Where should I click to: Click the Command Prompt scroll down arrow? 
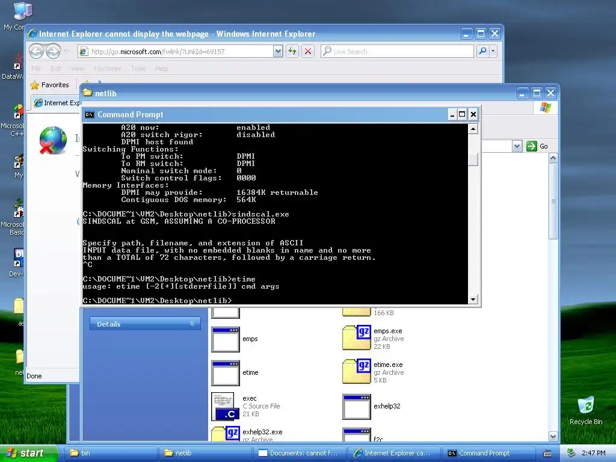coord(473,300)
